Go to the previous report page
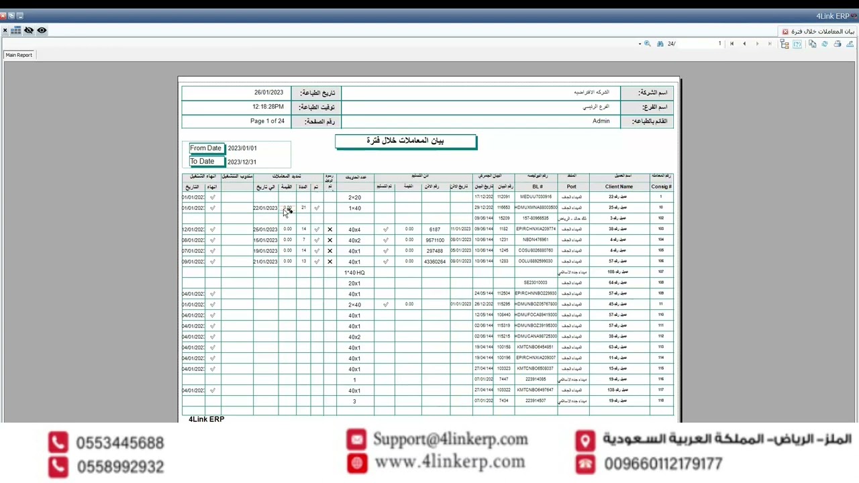This screenshot has height=483, width=859. (x=744, y=44)
